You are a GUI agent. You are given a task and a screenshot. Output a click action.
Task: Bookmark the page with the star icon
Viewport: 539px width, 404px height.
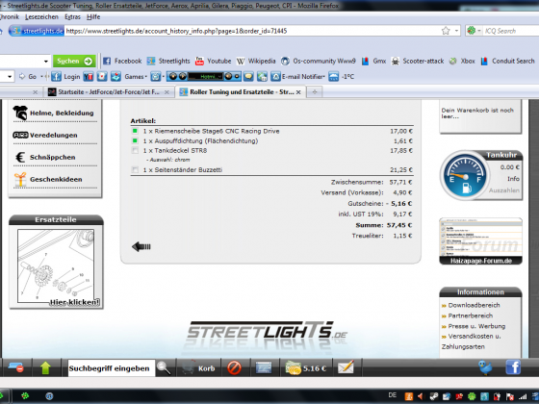point(446,31)
